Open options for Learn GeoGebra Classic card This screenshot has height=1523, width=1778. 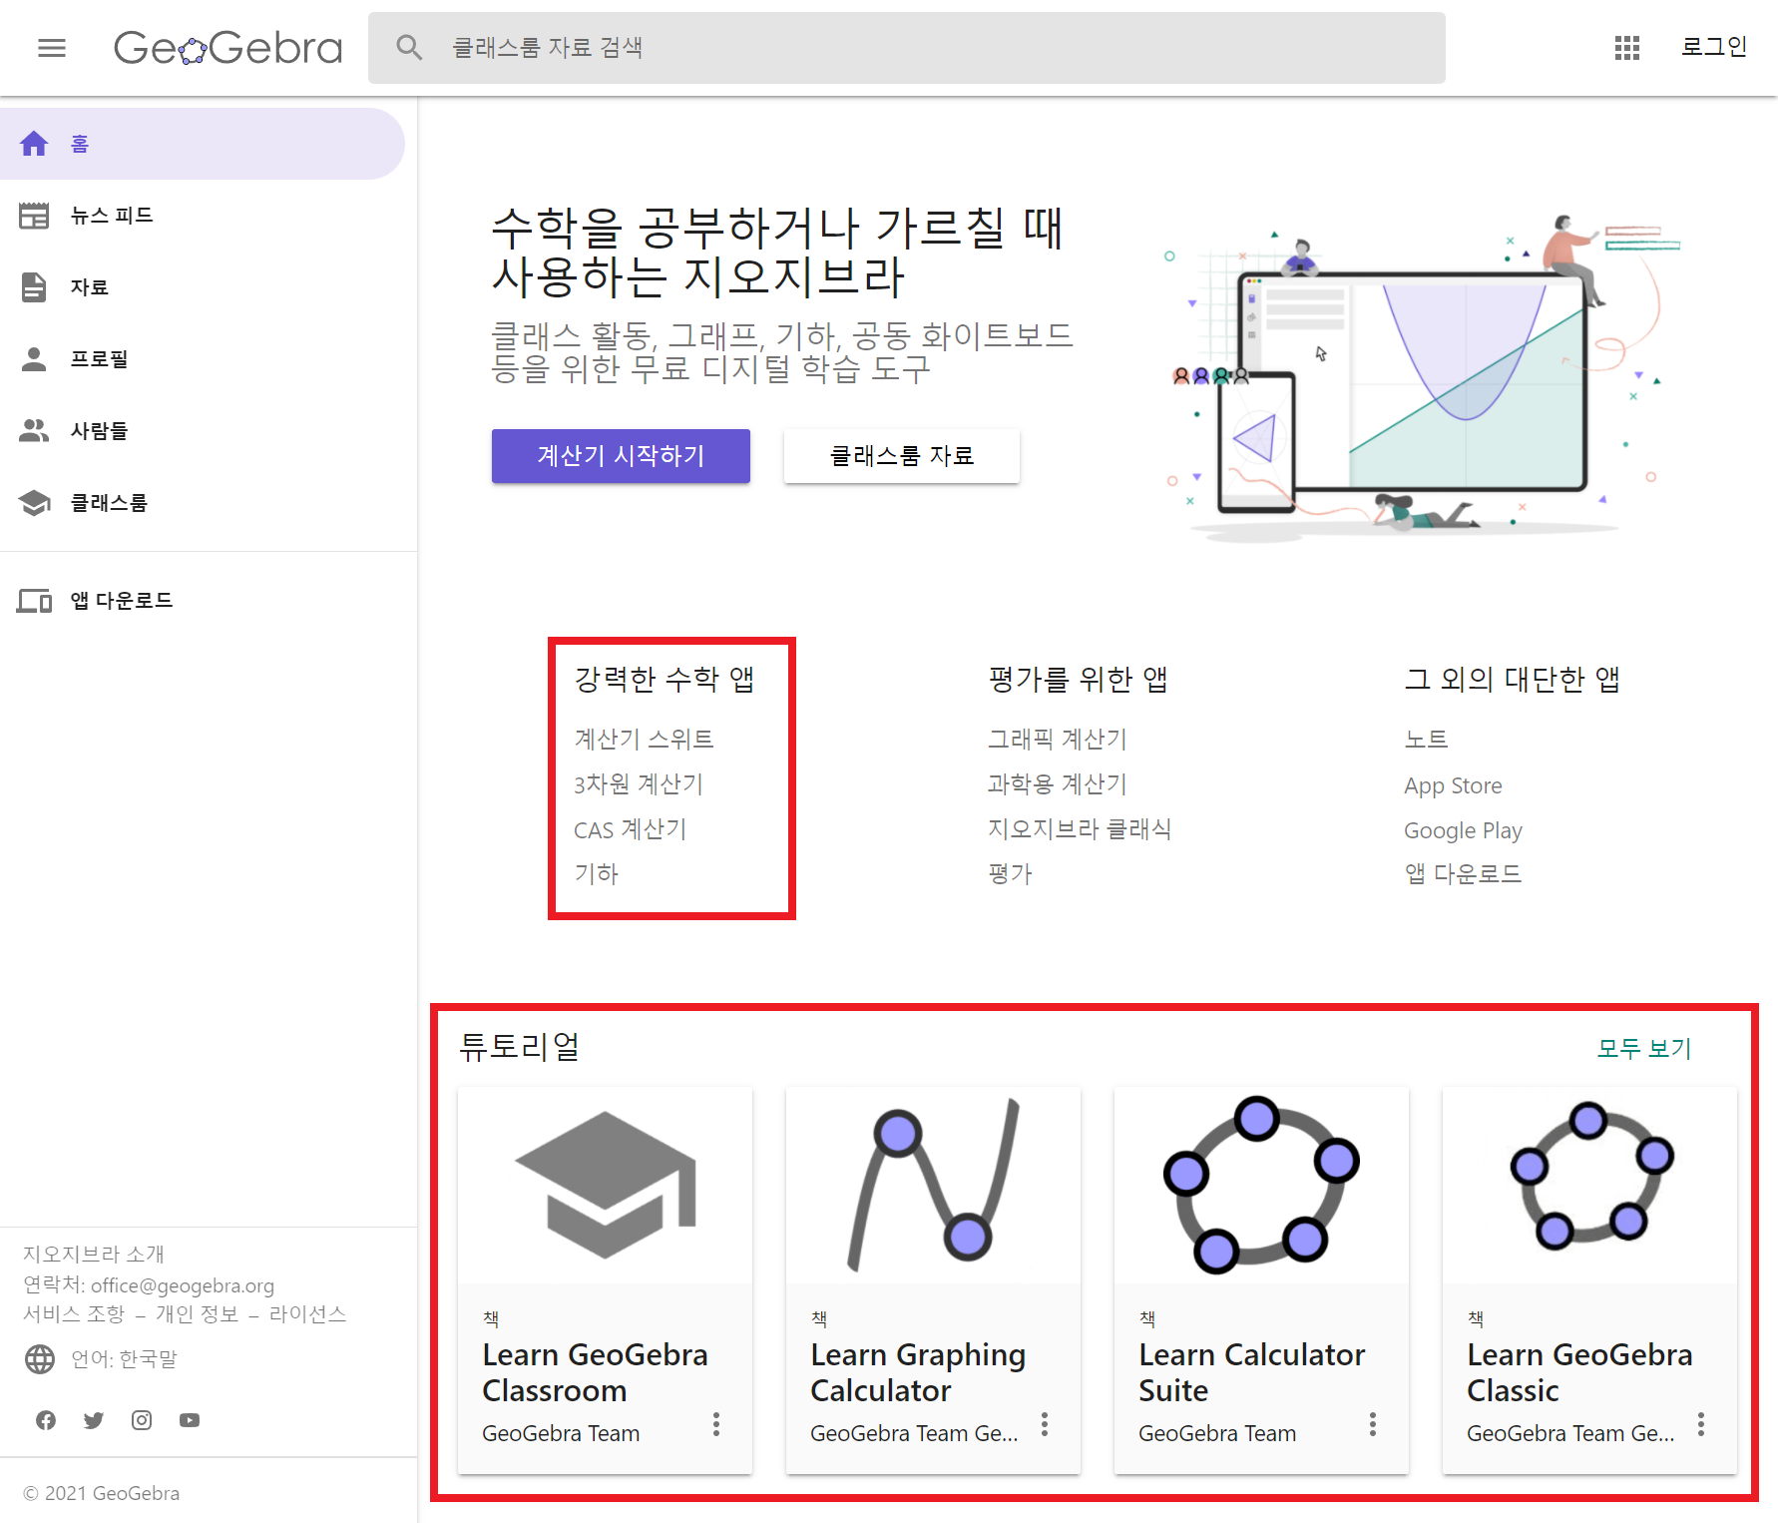pos(1701,1424)
